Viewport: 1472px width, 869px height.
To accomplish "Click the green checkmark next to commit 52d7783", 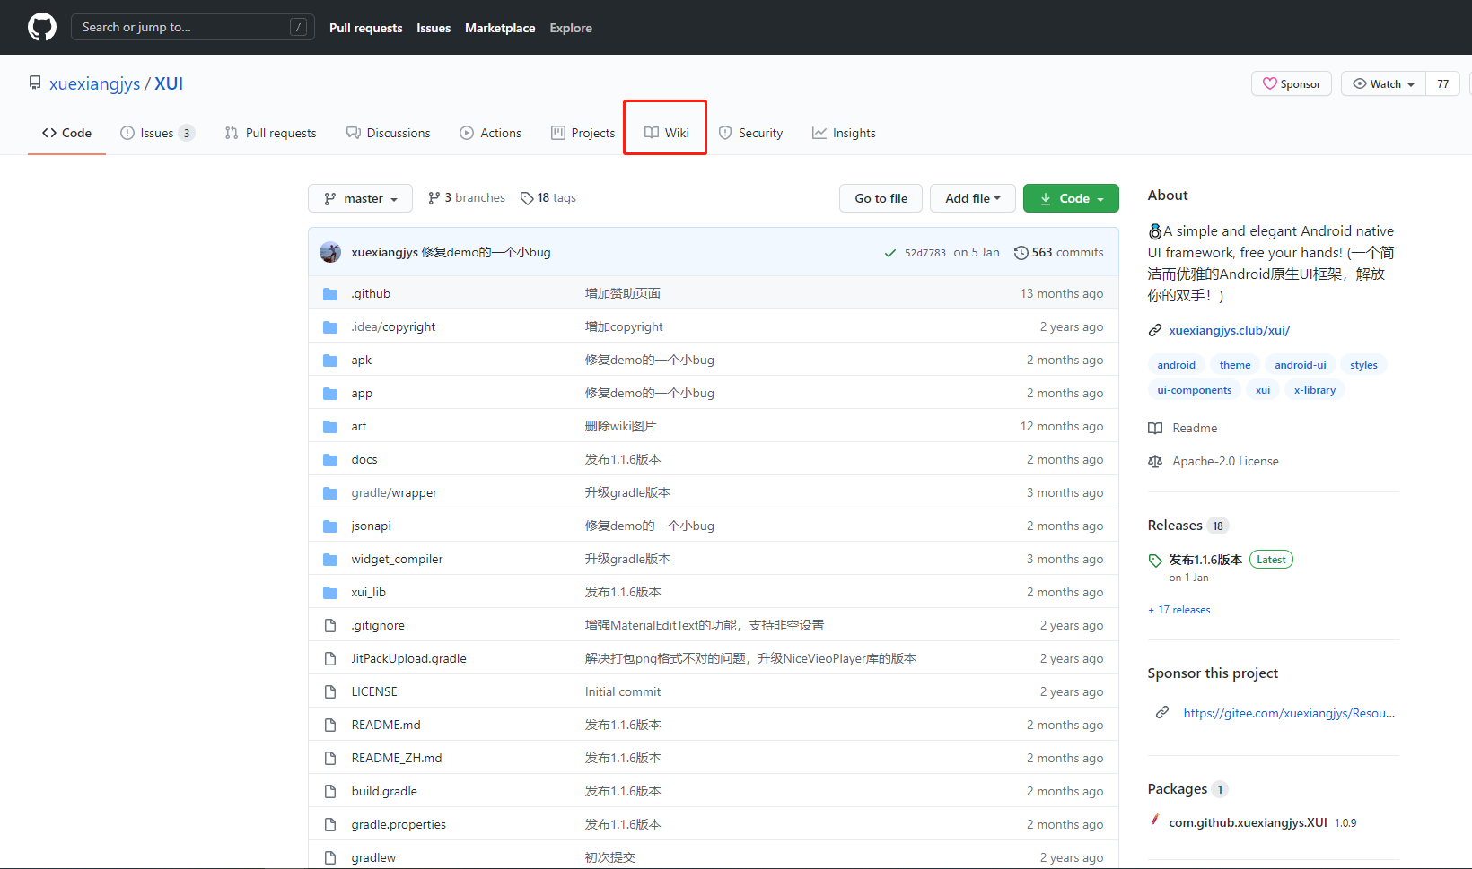I will pos(889,252).
